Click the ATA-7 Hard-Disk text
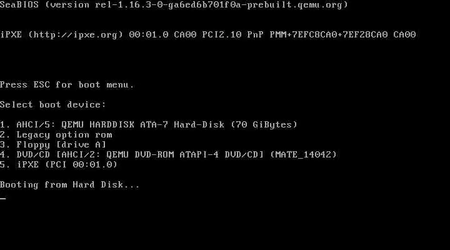Viewport: 450px width, 250px height. (182, 125)
